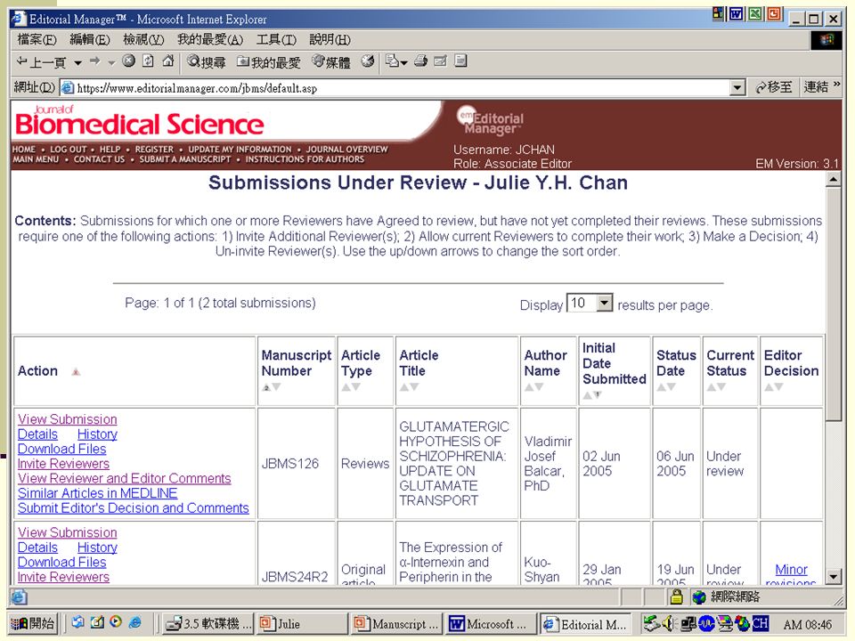Open the Favorites (我的最愛) menu
Viewport: 855px width, 641px height.
tap(210, 39)
